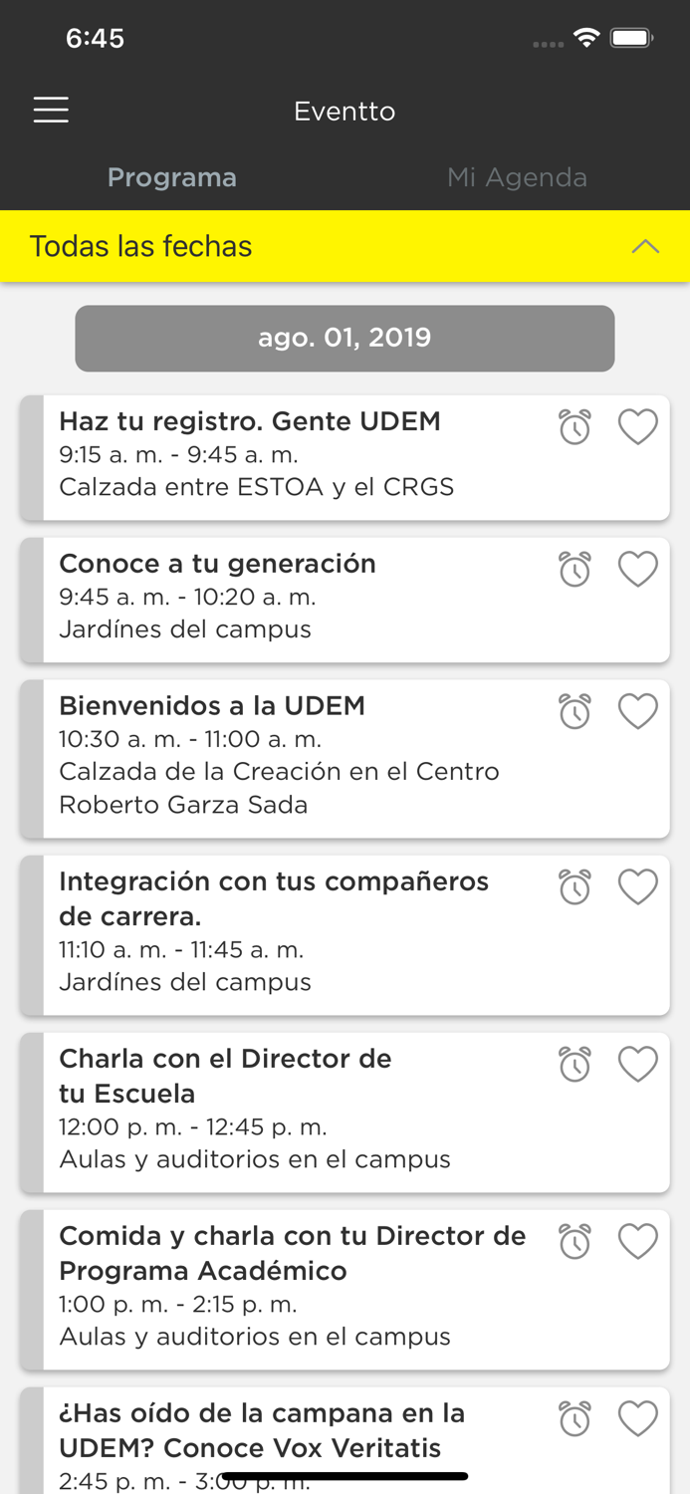
Task: Tap the heart on Bienvenidos a la UDEM
Action: (x=638, y=711)
